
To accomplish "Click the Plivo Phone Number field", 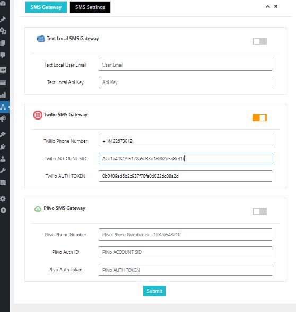I will [185, 234].
